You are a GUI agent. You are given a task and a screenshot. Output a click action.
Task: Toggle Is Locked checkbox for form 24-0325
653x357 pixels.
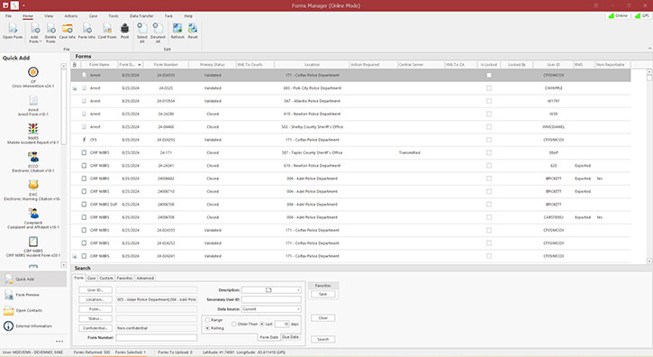click(x=489, y=88)
